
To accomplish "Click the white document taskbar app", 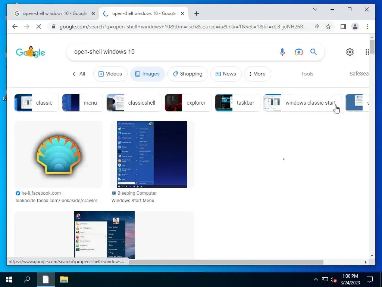I will [x=46, y=280].
